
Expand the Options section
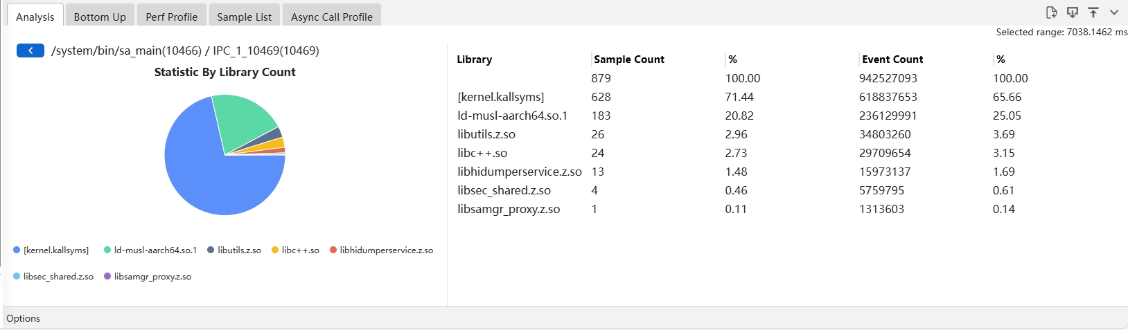point(24,318)
